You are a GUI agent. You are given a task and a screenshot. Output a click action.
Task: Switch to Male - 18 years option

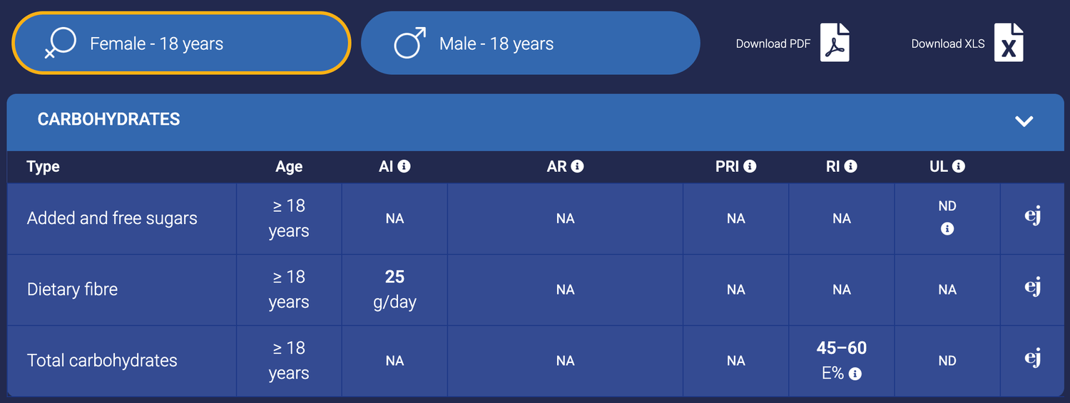click(530, 44)
